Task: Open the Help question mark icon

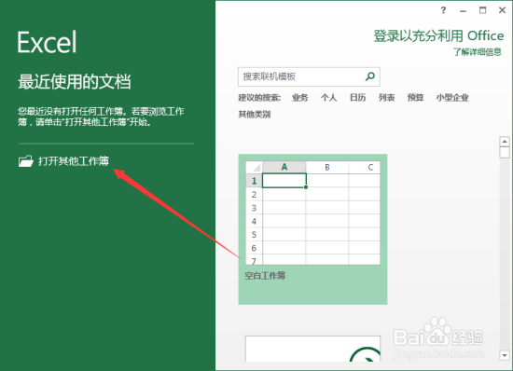Action: [x=443, y=10]
